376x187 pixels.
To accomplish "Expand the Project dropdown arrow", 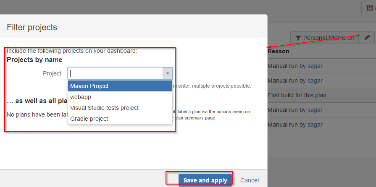I will [x=168, y=73].
